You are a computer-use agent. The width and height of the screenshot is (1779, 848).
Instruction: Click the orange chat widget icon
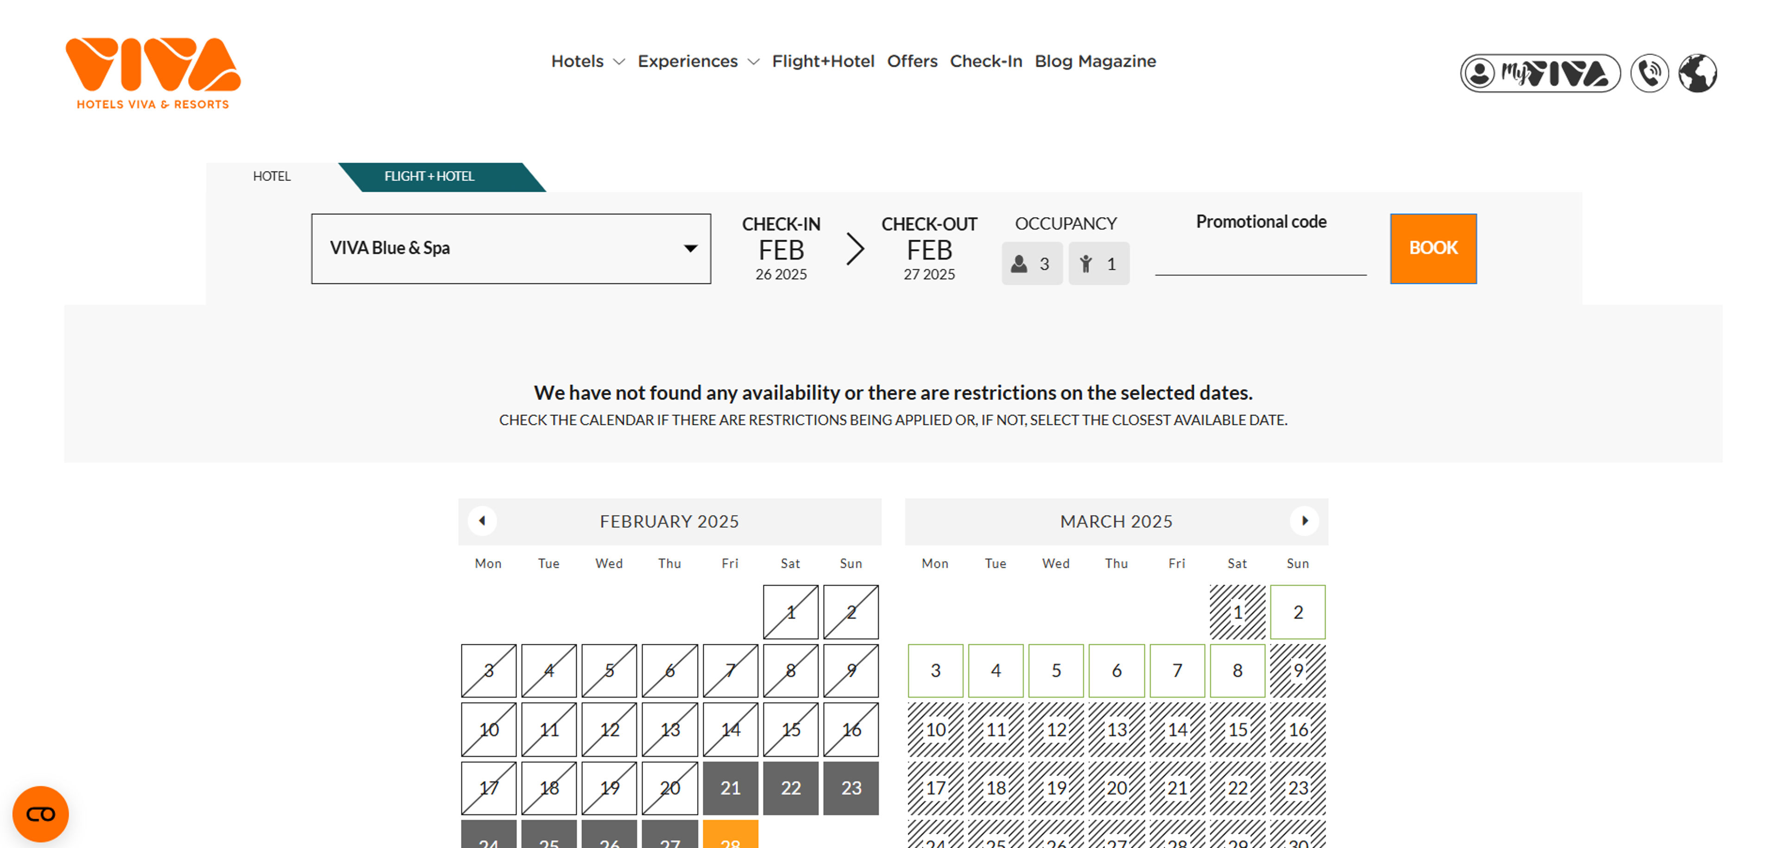[x=41, y=814]
